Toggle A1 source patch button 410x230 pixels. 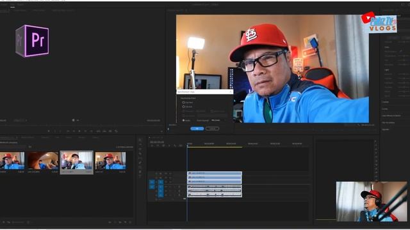(x=152, y=187)
